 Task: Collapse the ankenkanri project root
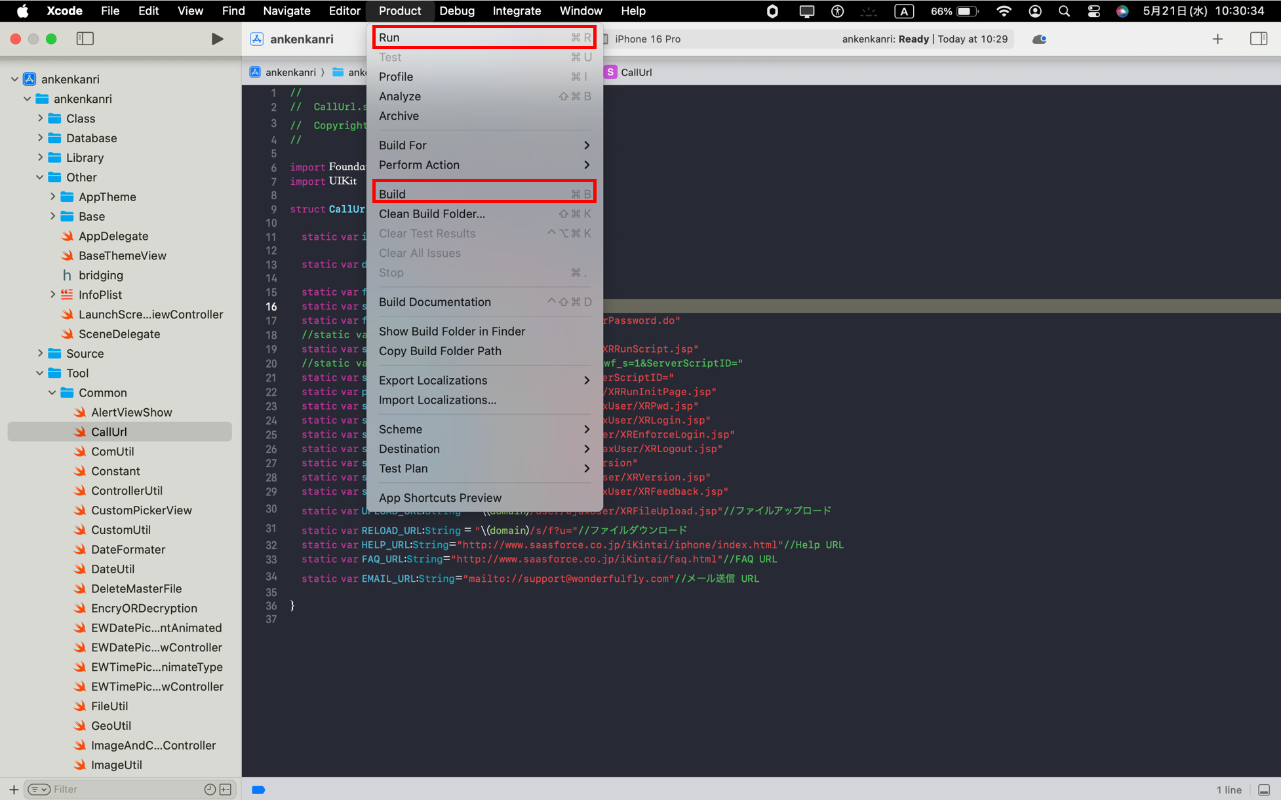coord(14,79)
